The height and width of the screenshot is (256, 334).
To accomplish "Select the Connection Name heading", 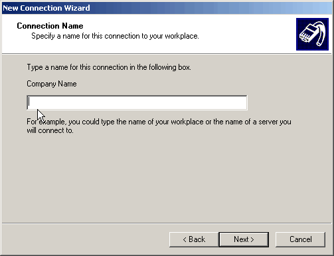I will pyautogui.click(x=50, y=26).
